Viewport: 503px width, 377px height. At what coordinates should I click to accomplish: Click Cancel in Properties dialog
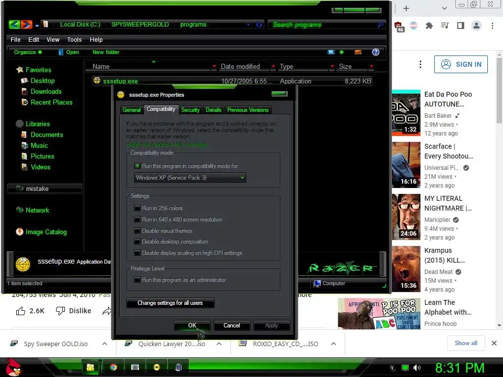pos(232,325)
